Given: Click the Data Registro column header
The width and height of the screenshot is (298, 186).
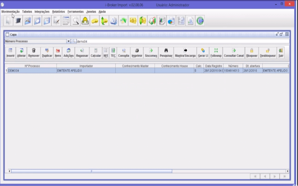Looking at the screenshot, I should pyautogui.click(x=214, y=66).
